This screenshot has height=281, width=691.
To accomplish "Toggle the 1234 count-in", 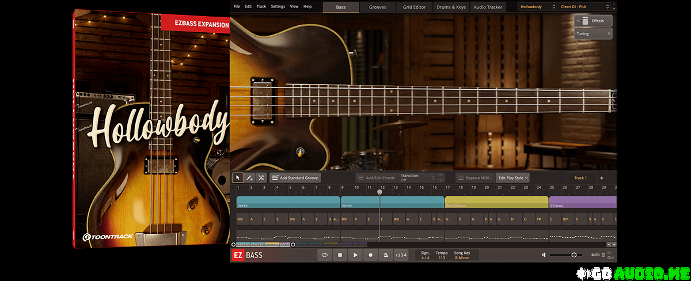I will (x=401, y=255).
